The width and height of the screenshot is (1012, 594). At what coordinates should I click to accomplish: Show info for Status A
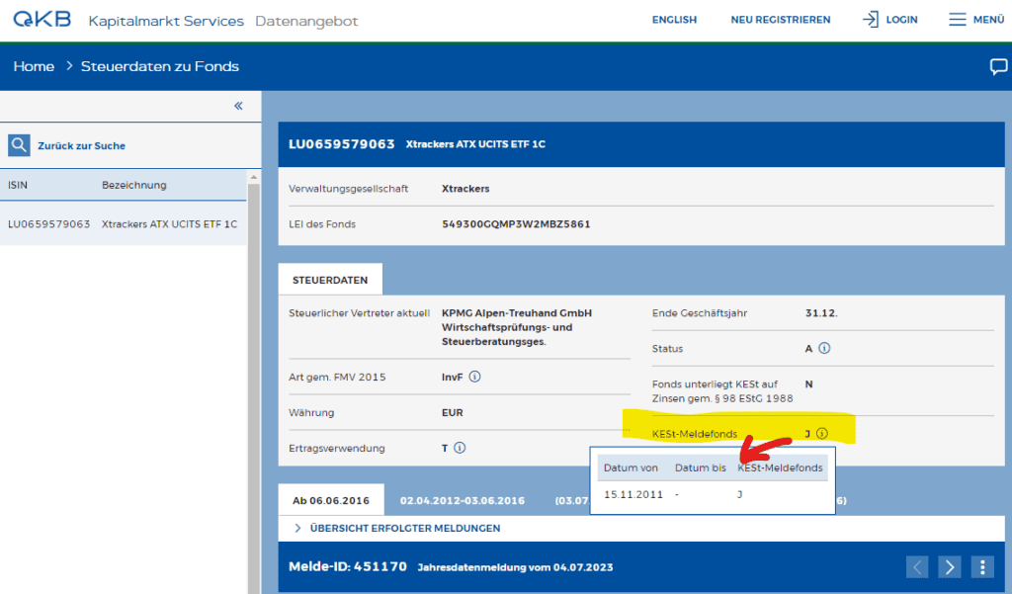(x=824, y=349)
